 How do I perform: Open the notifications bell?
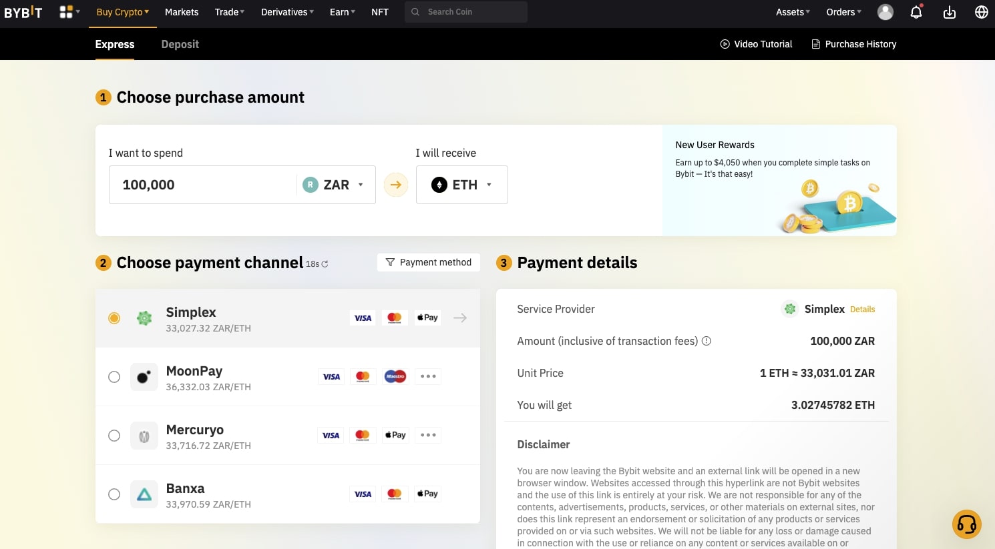pyautogui.click(x=916, y=12)
